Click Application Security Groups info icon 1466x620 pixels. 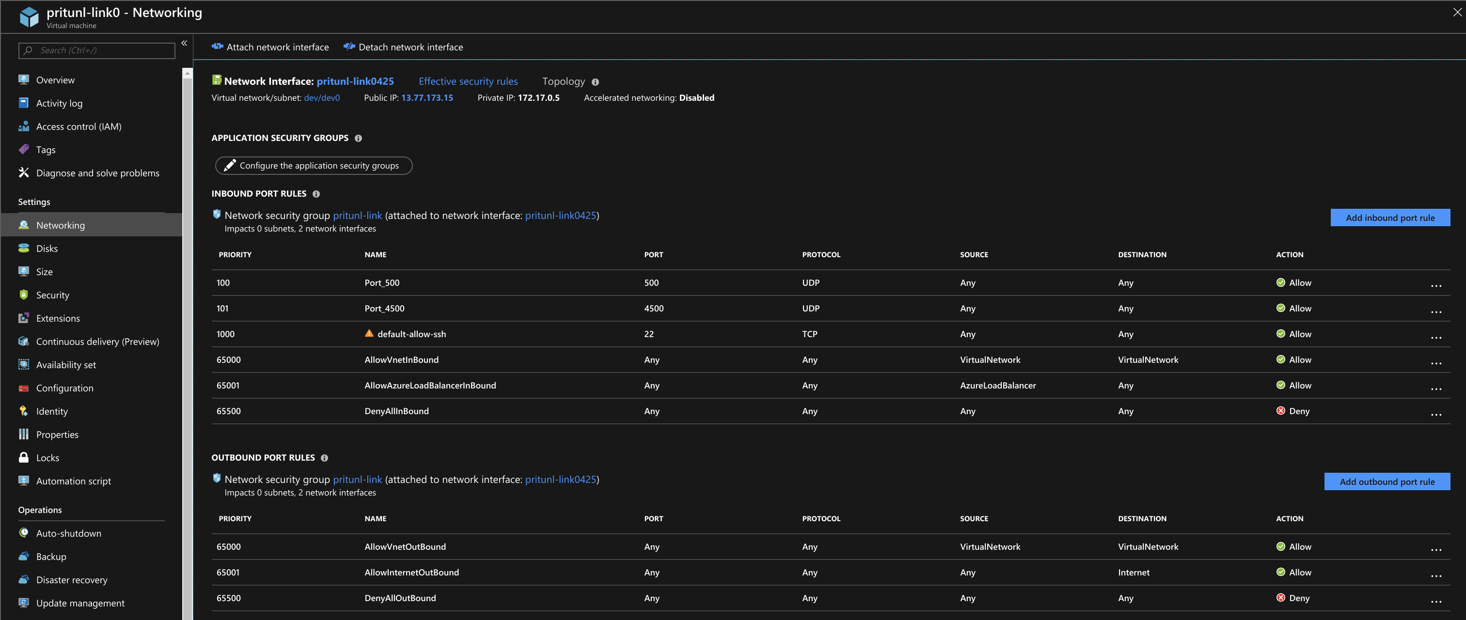pyautogui.click(x=359, y=138)
